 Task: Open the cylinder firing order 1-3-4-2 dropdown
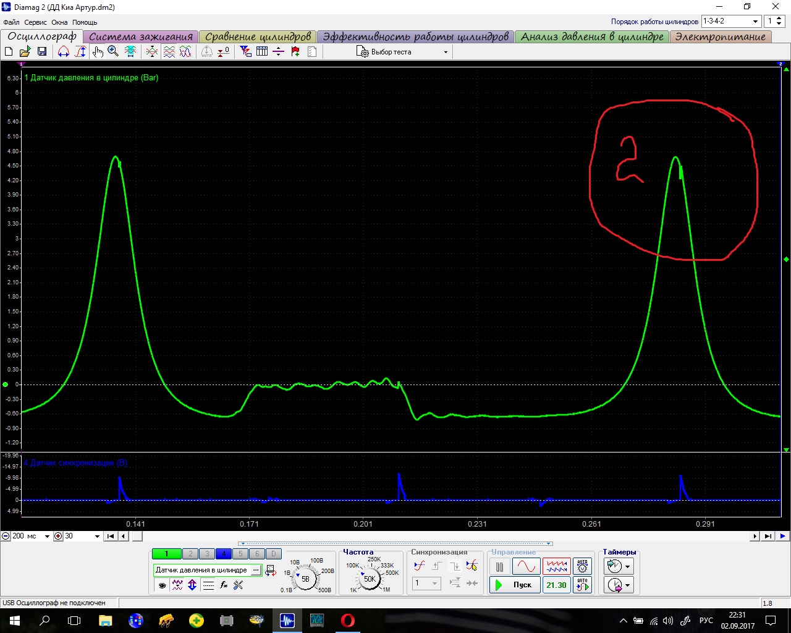point(731,21)
